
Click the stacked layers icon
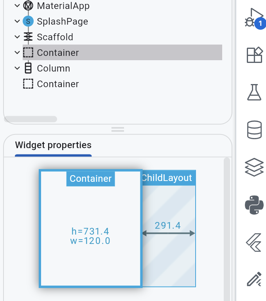[x=254, y=167]
